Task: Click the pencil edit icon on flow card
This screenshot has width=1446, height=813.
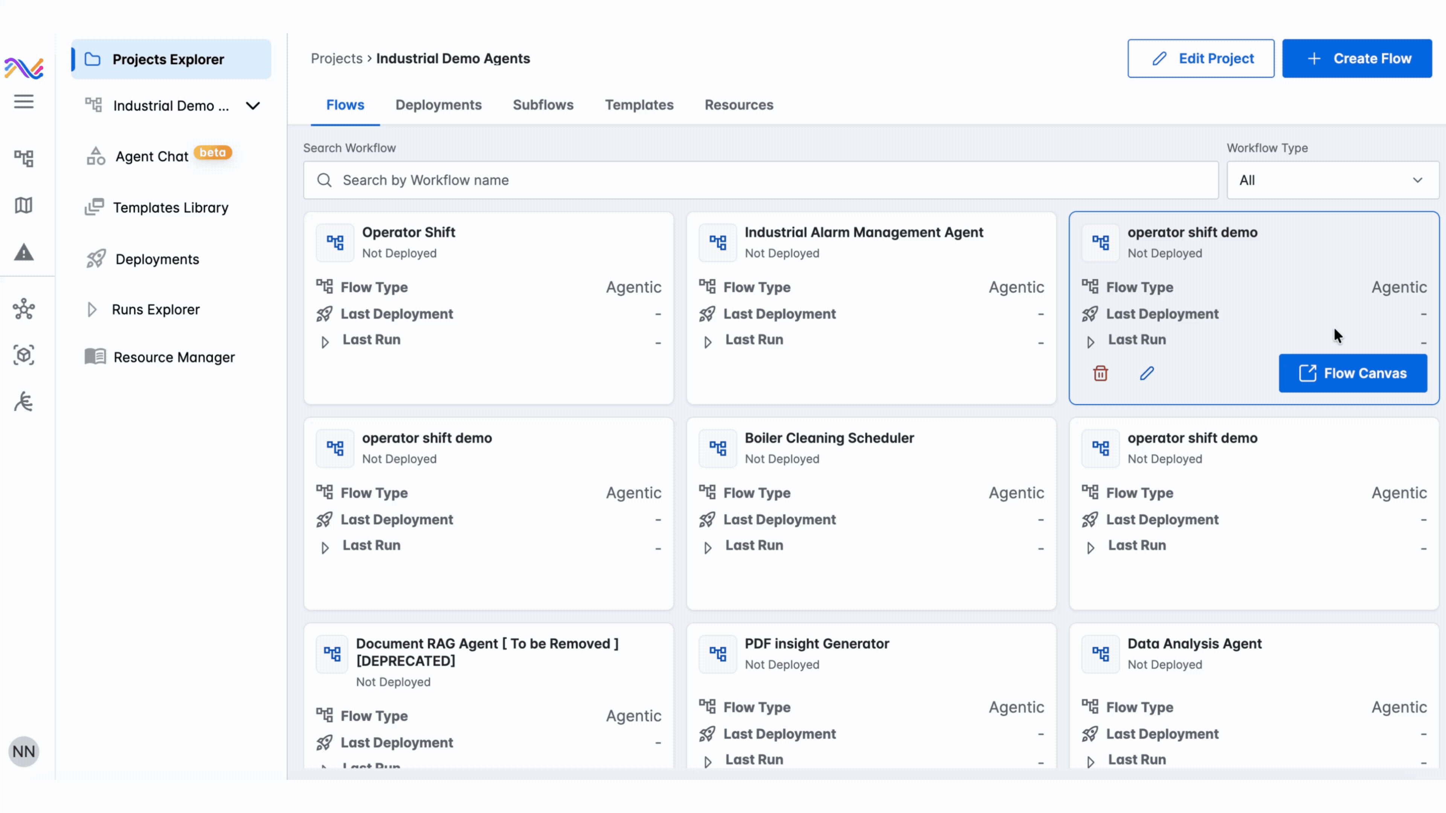Action: click(1147, 373)
